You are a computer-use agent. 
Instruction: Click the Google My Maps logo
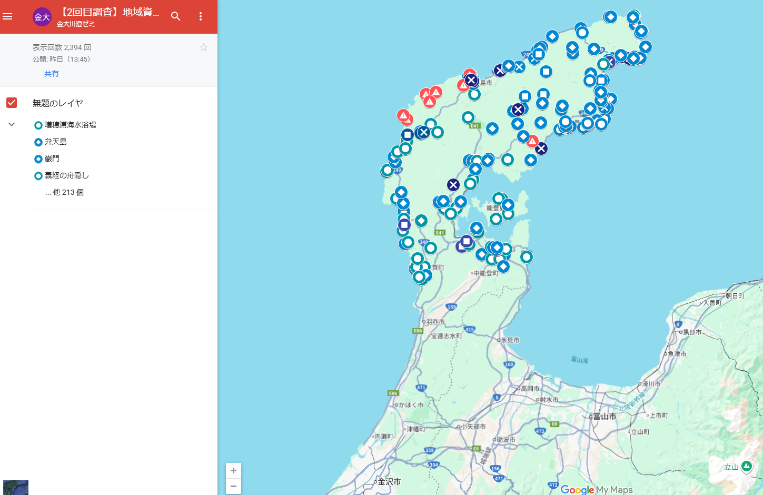[596, 490]
